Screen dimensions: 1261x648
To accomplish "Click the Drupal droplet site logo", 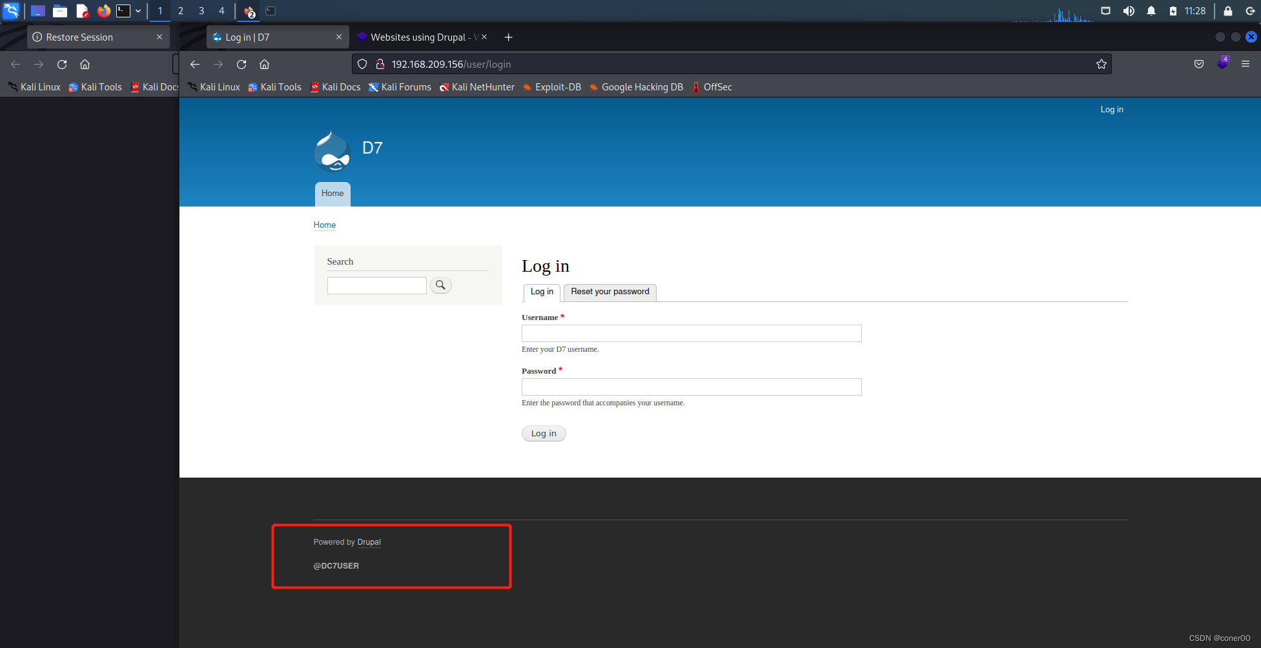I will click(333, 152).
